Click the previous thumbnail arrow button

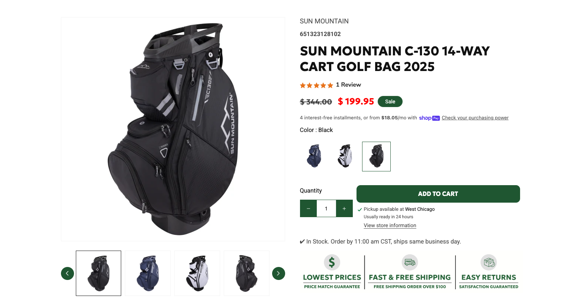click(67, 273)
